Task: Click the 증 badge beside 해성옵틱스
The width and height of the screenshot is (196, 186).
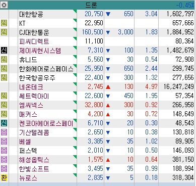Action: (4, 159)
